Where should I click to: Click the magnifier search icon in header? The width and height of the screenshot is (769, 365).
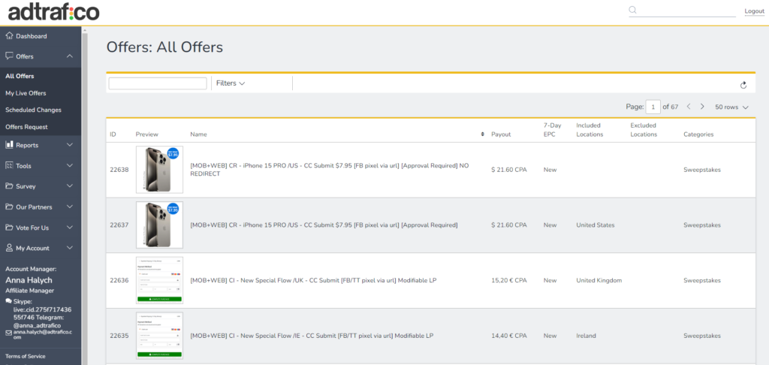(632, 11)
